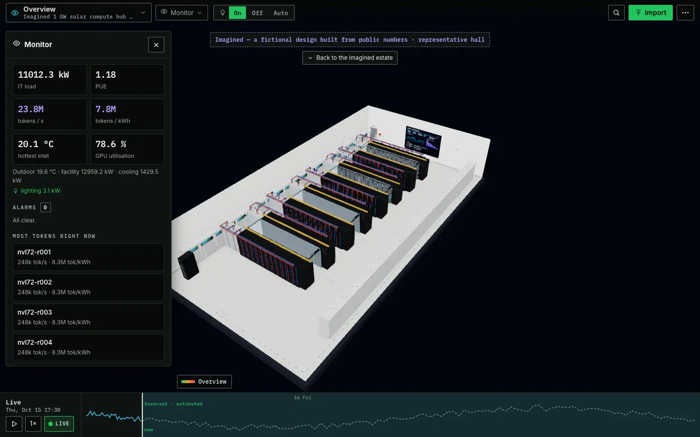Click the Outdoor 19.6 °C facility summary
This screenshot has width=700, height=437.
86,176
